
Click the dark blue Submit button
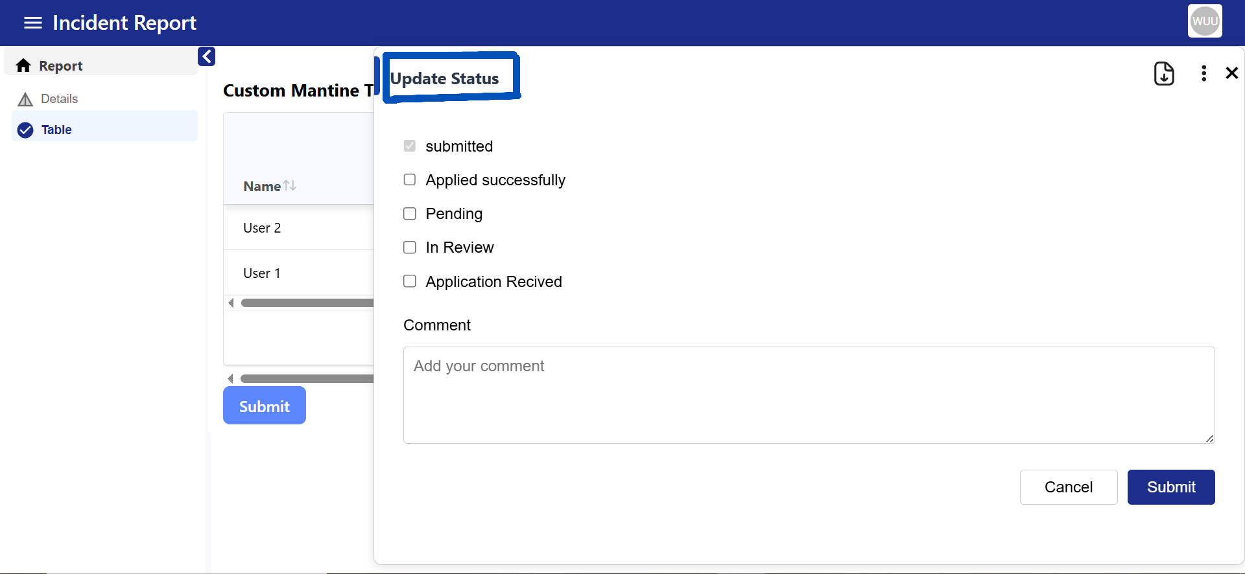click(1170, 487)
